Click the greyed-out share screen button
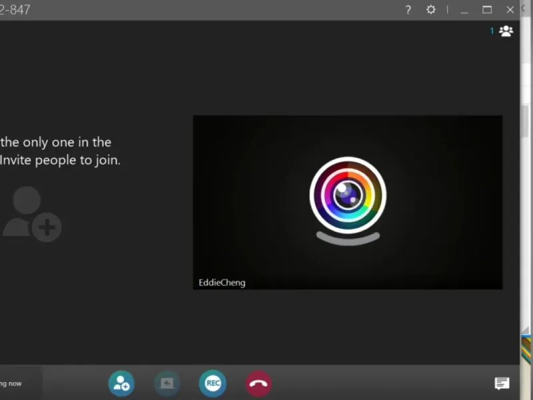 pyautogui.click(x=167, y=383)
